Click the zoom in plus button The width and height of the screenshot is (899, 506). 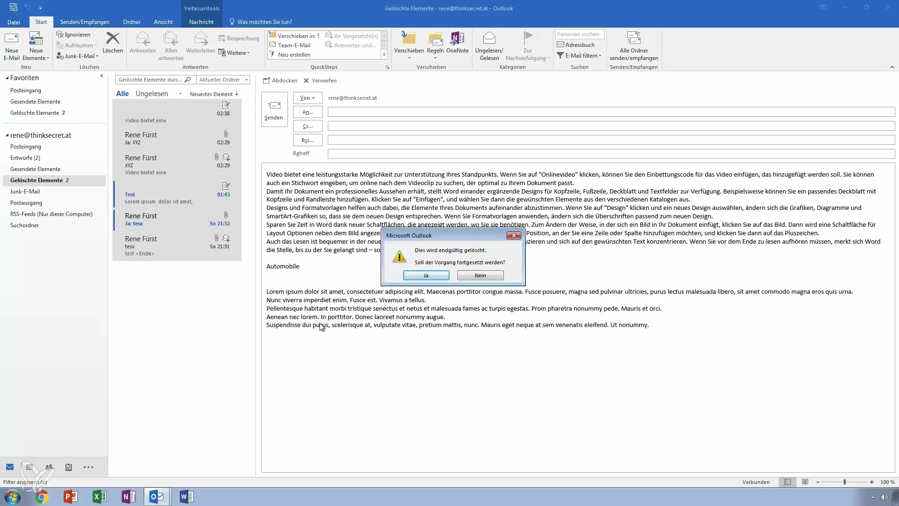872,482
